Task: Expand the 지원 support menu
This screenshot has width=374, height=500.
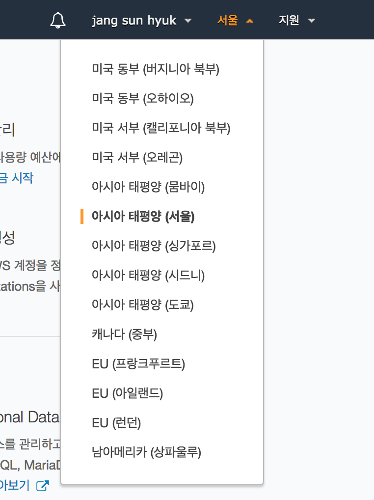Action: point(296,21)
